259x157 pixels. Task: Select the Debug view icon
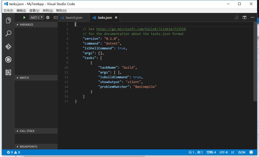pyautogui.click(x=8, y=60)
